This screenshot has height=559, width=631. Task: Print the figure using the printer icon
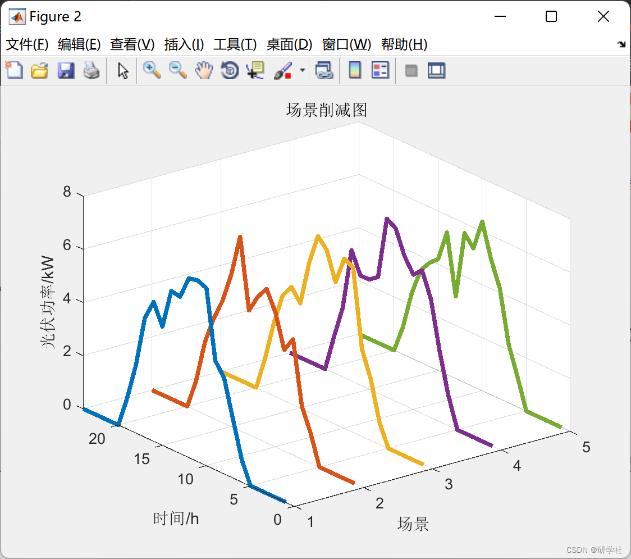[x=92, y=70]
